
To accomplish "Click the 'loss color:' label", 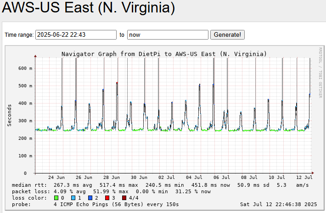I will click(29, 198).
